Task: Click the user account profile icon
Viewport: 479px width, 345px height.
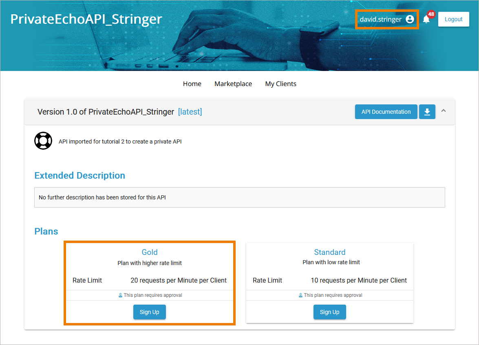Action: tap(410, 19)
